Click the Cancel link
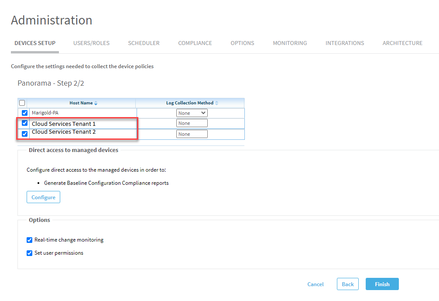Viewport: 439px width, 301px height. pos(316,284)
